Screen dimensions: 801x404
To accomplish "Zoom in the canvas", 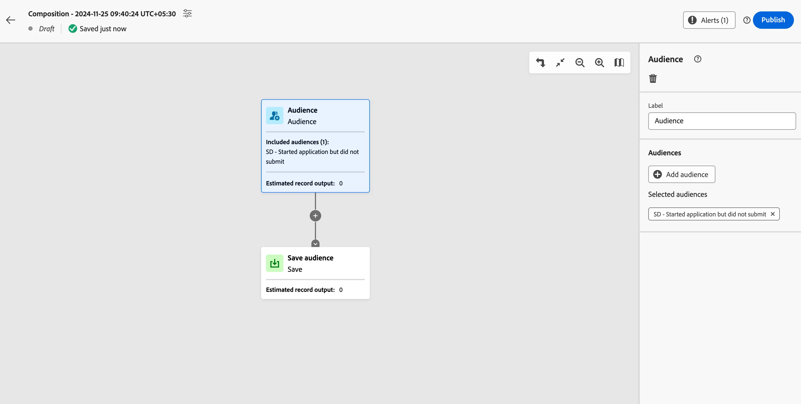I will tap(599, 62).
